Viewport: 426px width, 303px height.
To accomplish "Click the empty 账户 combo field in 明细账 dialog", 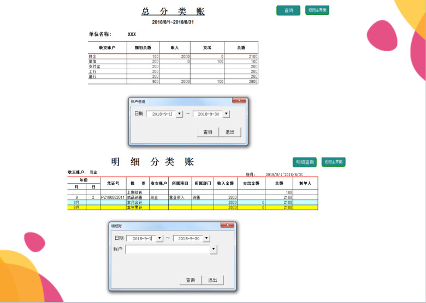I will [x=168, y=250].
